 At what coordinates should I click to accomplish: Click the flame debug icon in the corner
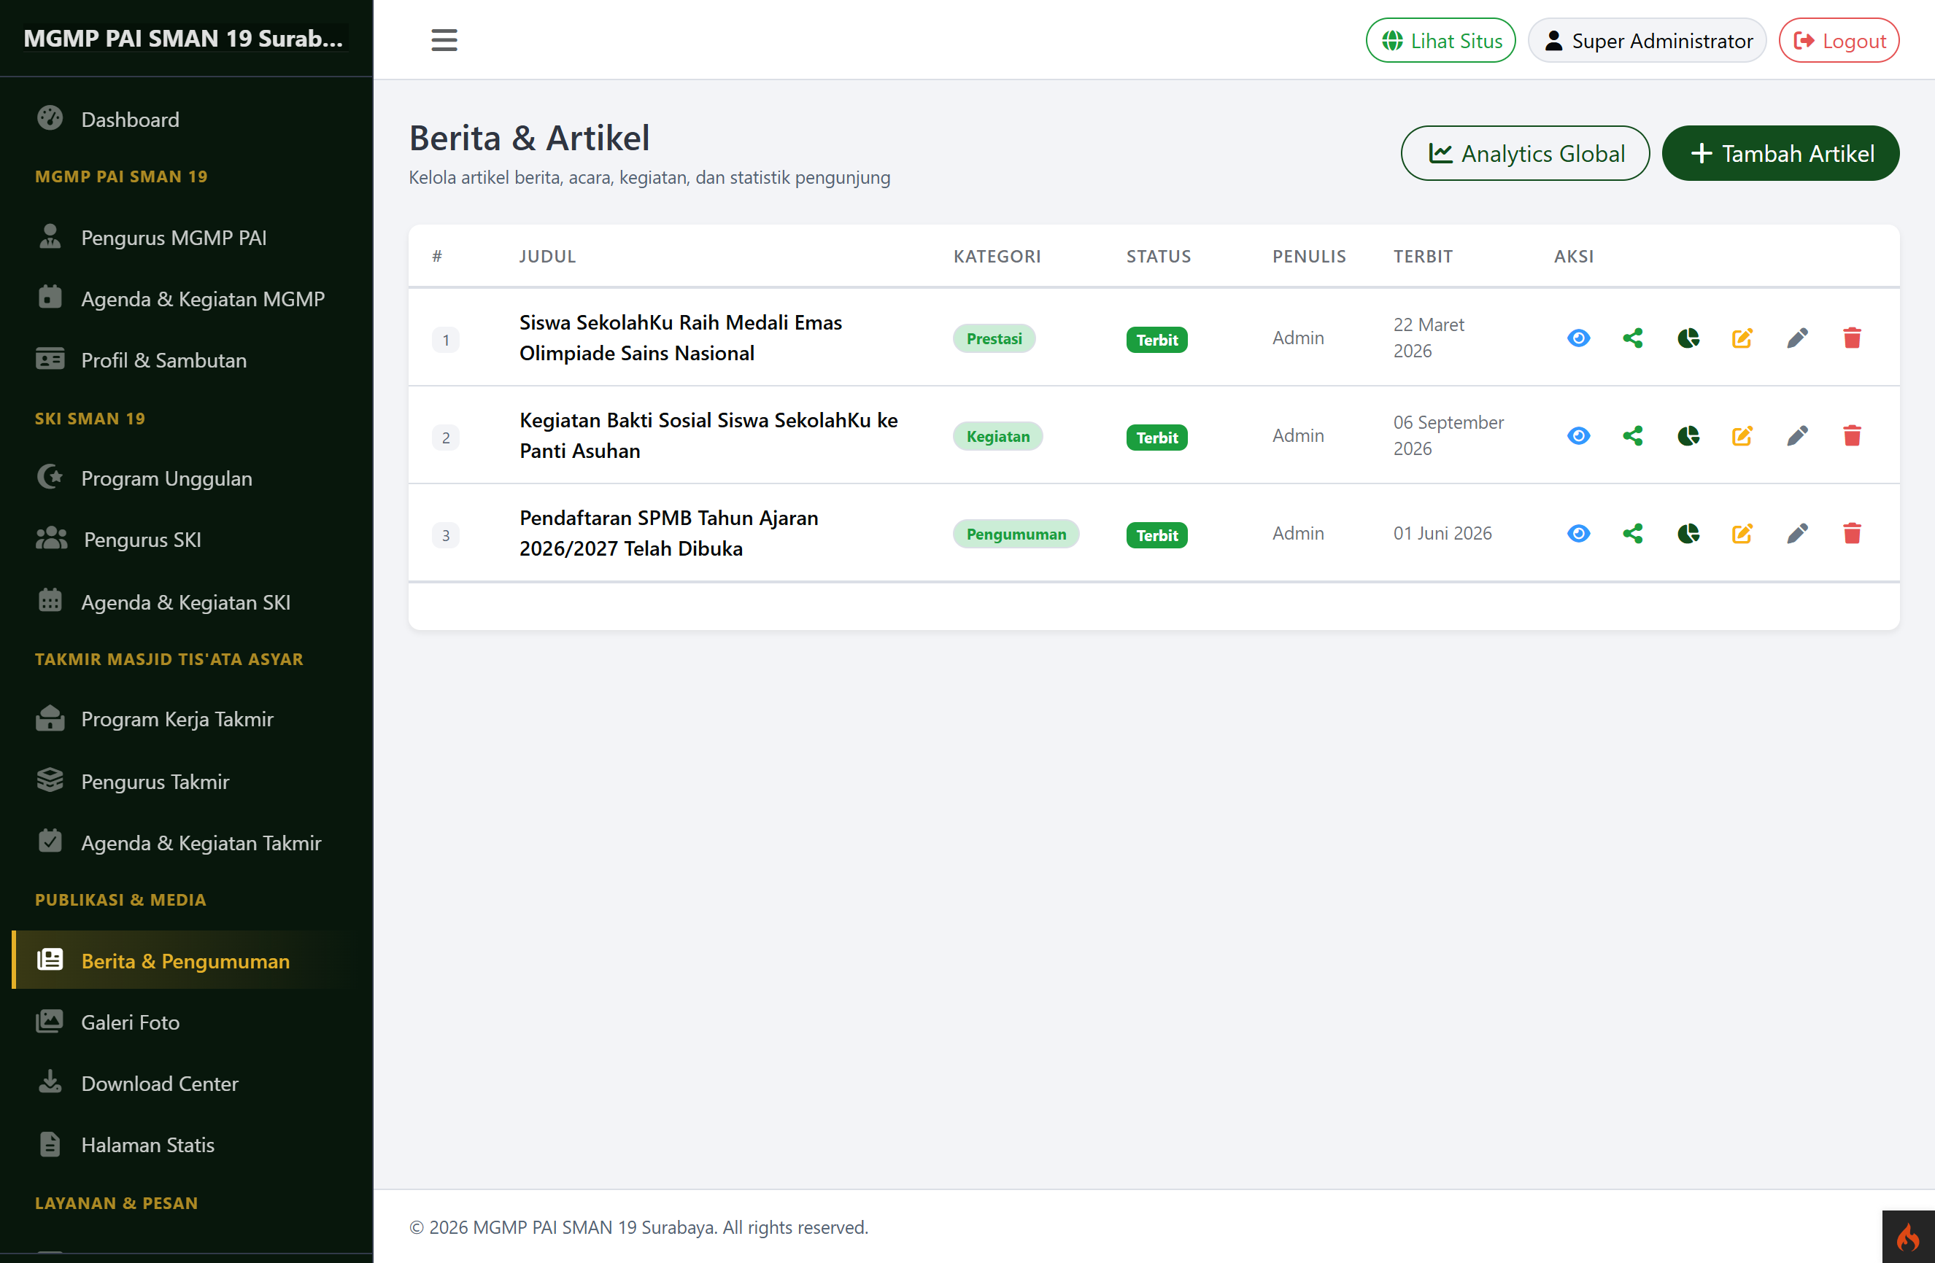click(1907, 1237)
